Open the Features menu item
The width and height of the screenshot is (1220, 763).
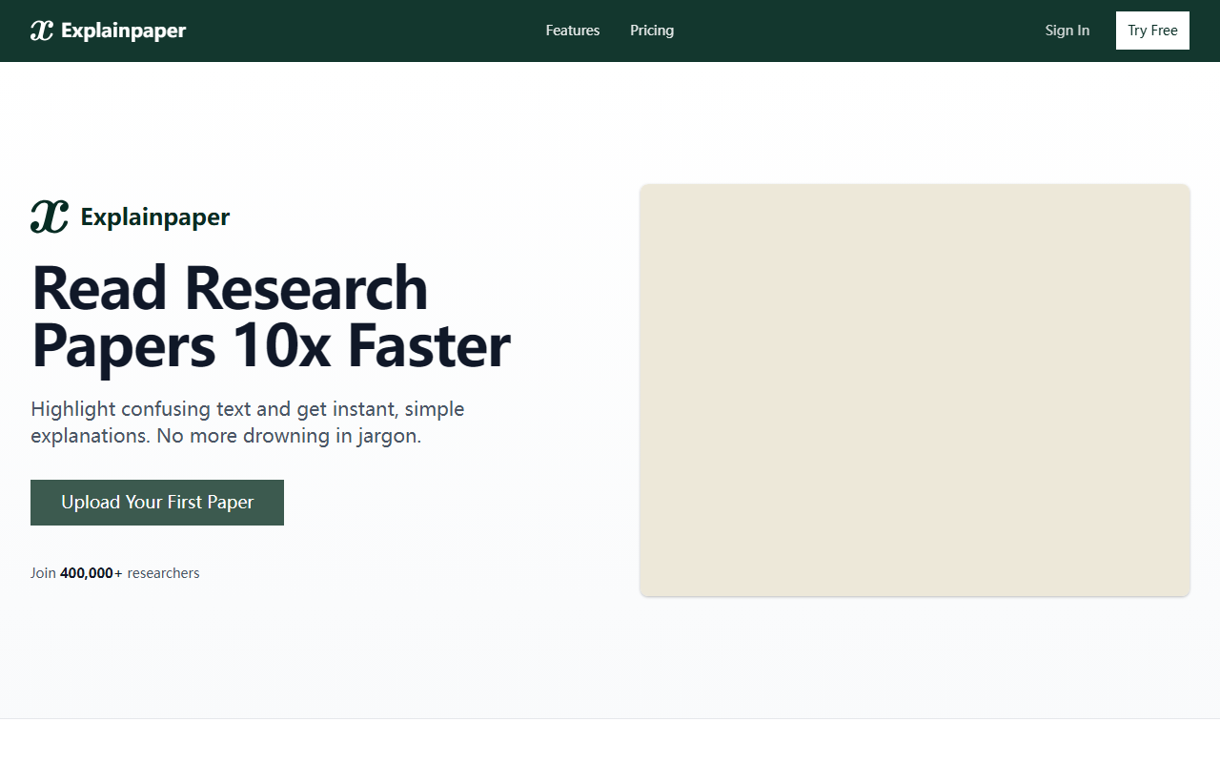[x=573, y=31]
